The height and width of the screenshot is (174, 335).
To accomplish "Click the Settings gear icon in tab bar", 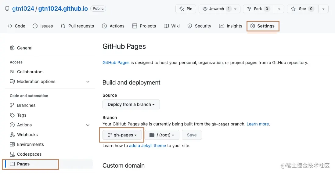I will coord(253,26).
